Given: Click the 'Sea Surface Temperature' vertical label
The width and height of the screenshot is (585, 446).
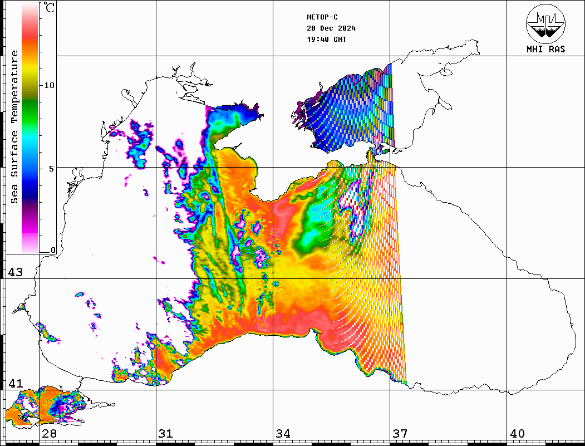Looking at the screenshot, I should 14,127.
